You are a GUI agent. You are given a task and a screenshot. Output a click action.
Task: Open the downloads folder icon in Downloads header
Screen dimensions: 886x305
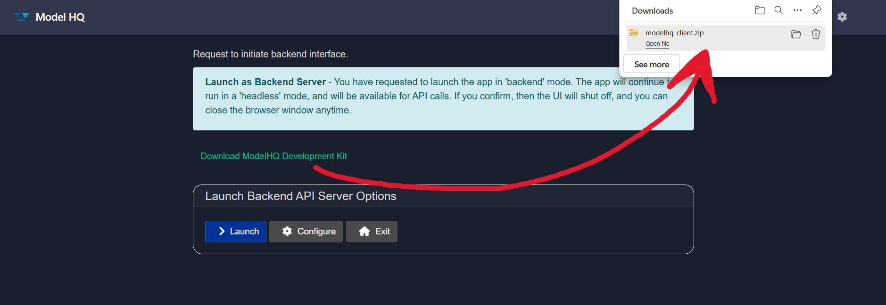coord(760,10)
